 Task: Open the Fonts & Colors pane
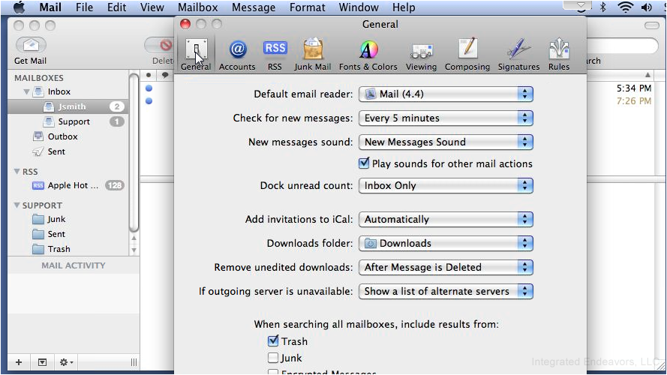click(368, 55)
